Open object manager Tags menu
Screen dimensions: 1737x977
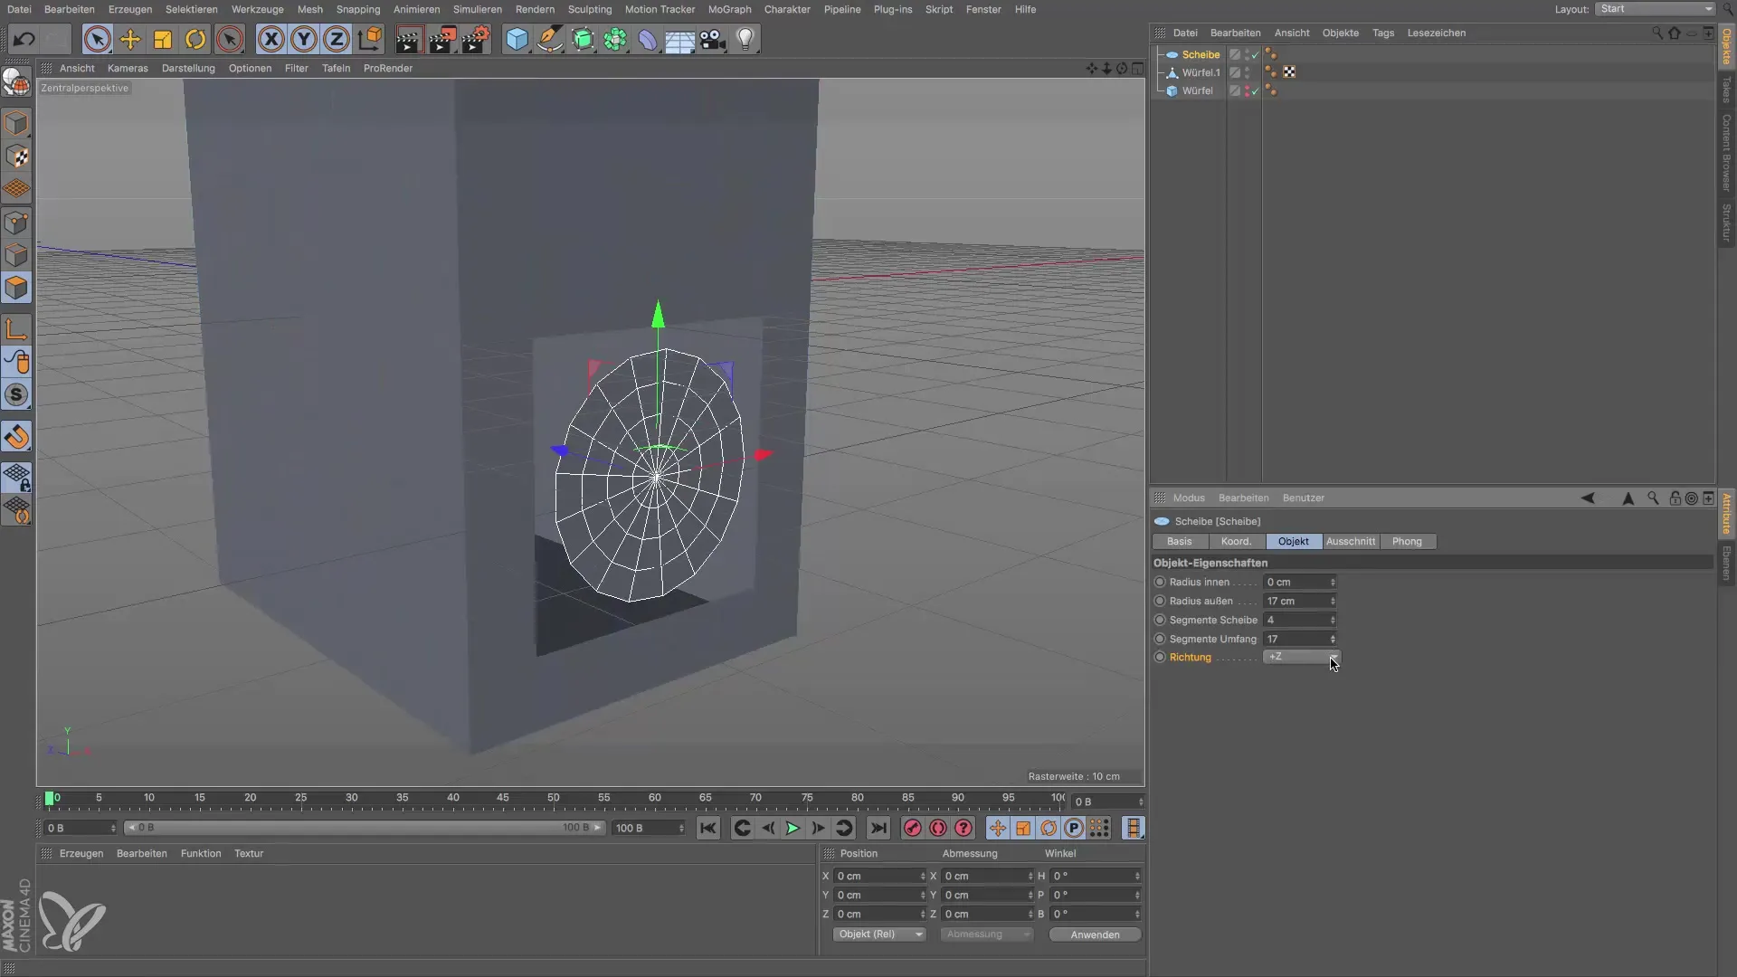pos(1383,33)
